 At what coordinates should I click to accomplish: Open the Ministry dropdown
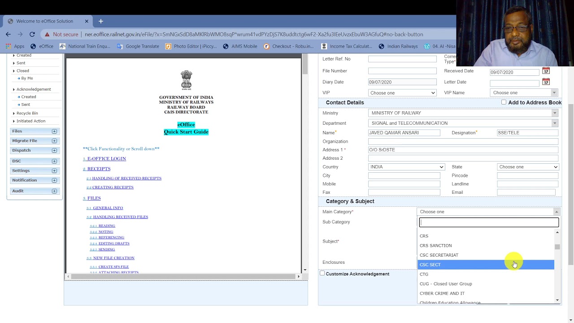(x=463, y=113)
